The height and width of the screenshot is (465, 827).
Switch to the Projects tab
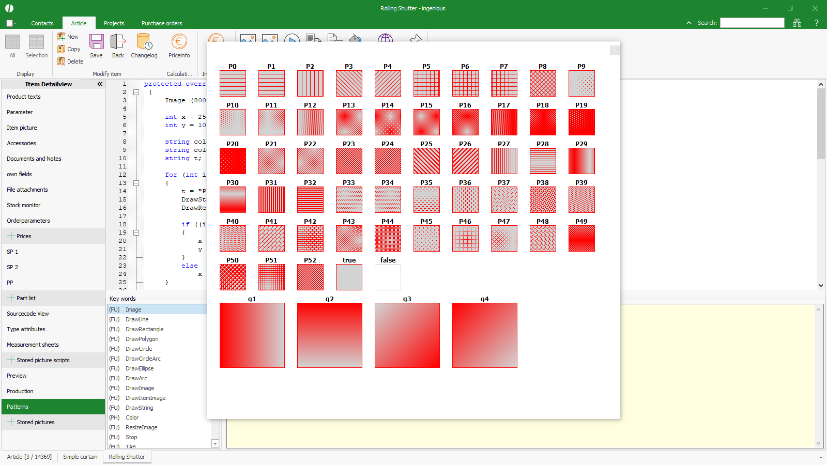pos(114,23)
